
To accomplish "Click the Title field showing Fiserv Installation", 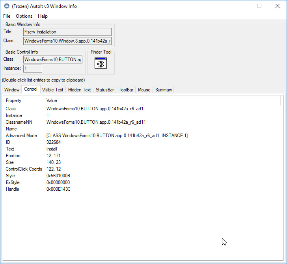I will (x=67, y=32).
